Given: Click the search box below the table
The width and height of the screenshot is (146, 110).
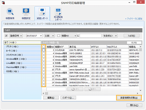Looking at the screenshot, I should (x=56, y=89).
